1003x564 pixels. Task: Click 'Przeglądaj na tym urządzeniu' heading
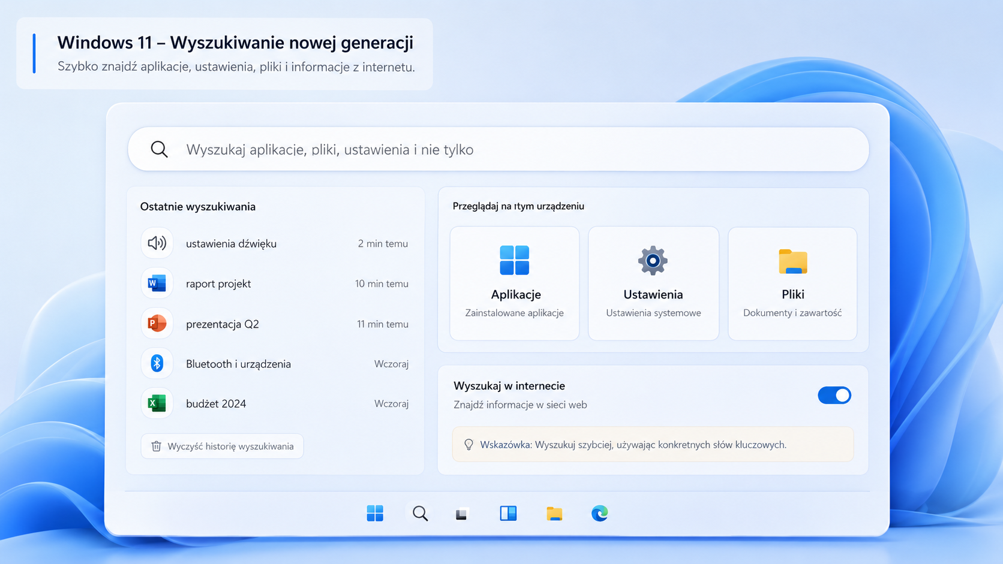pos(518,206)
